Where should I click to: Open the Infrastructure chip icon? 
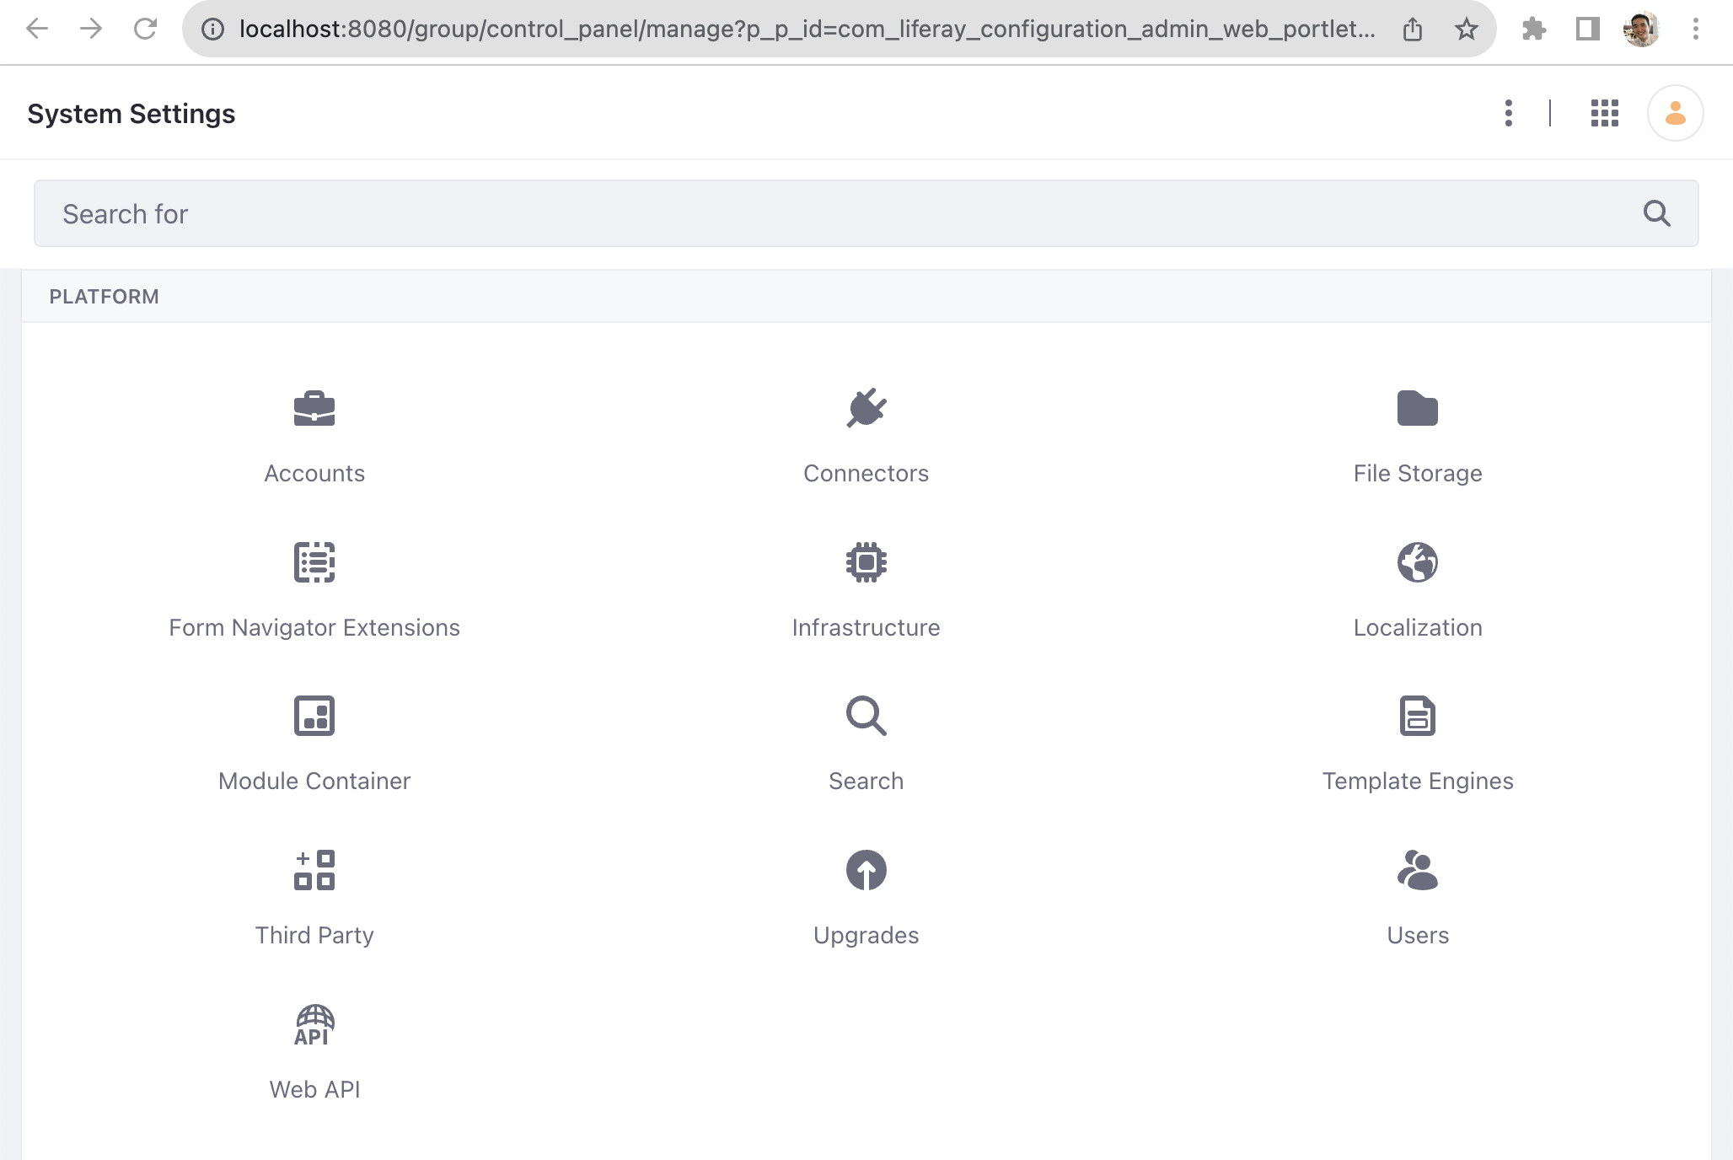pos(866,562)
